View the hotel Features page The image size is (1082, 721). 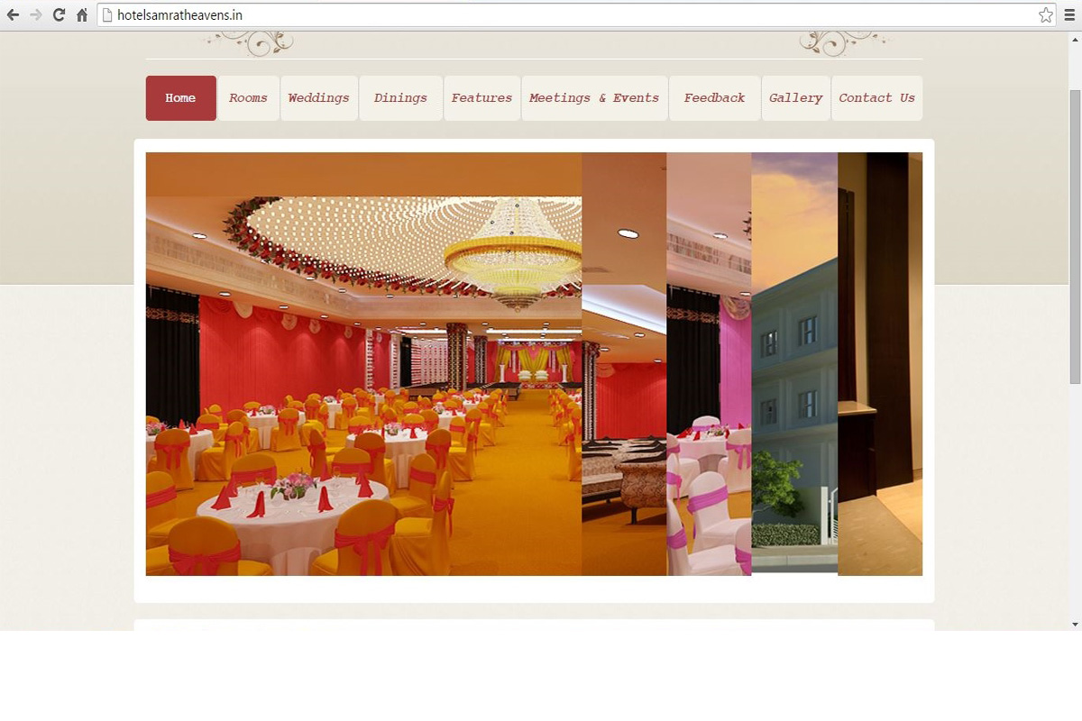[x=481, y=98]
